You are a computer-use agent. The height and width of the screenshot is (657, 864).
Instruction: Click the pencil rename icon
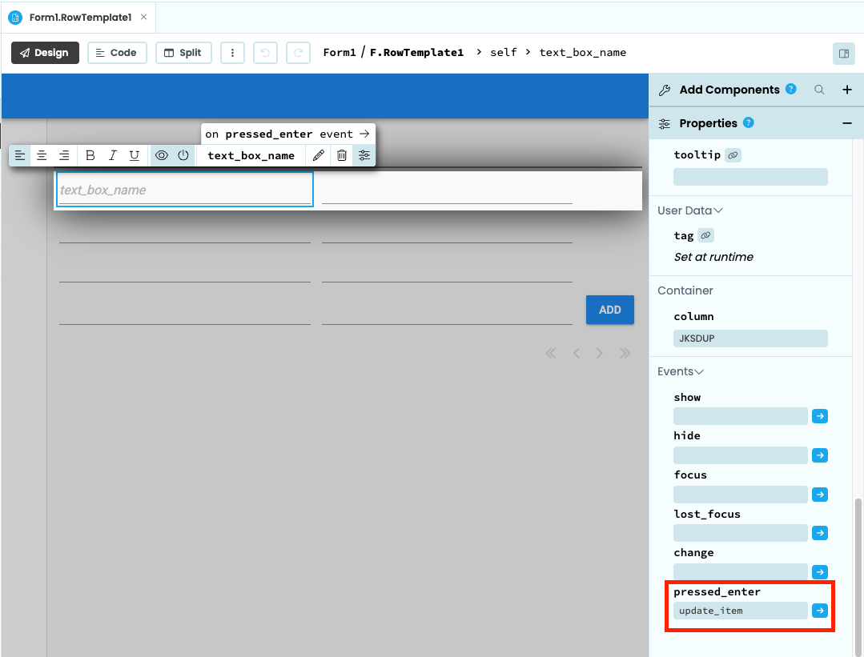tap(319, 155)
